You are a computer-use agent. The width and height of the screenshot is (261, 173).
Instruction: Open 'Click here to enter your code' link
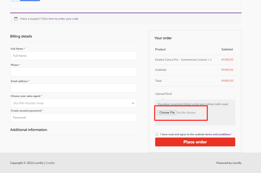click(x=60, y=19)
